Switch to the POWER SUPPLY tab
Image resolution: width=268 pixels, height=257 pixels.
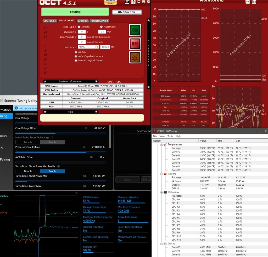99,21
